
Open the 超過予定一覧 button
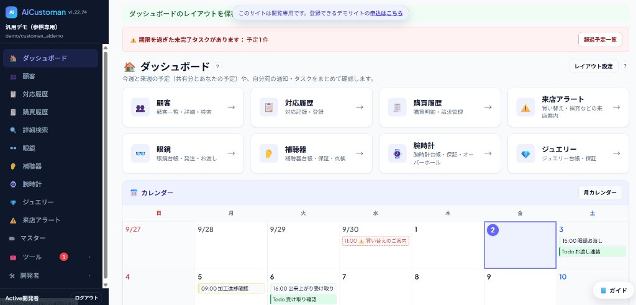[x=600, y=40]
